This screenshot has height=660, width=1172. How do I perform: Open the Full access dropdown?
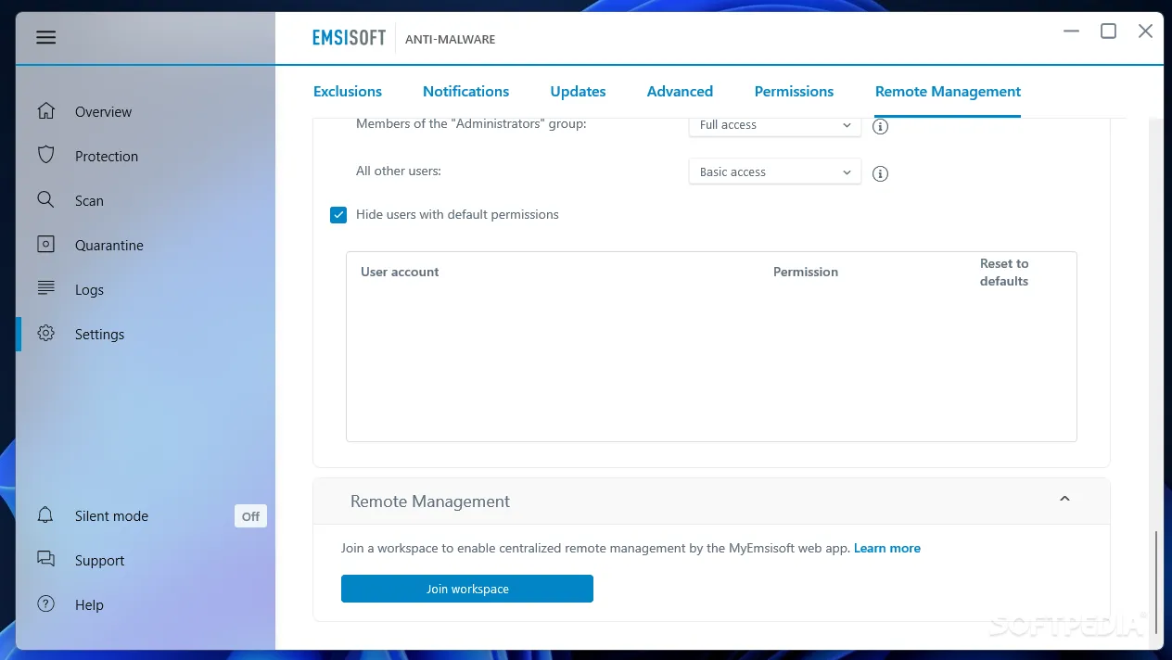[x=775, y=125]
